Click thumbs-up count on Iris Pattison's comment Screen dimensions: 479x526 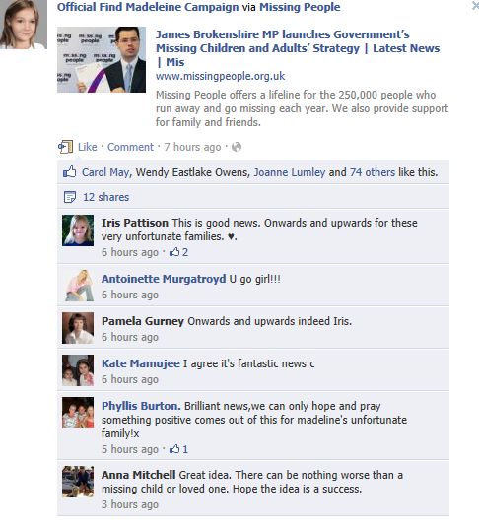pyautogui.click(x=179, y=252)
